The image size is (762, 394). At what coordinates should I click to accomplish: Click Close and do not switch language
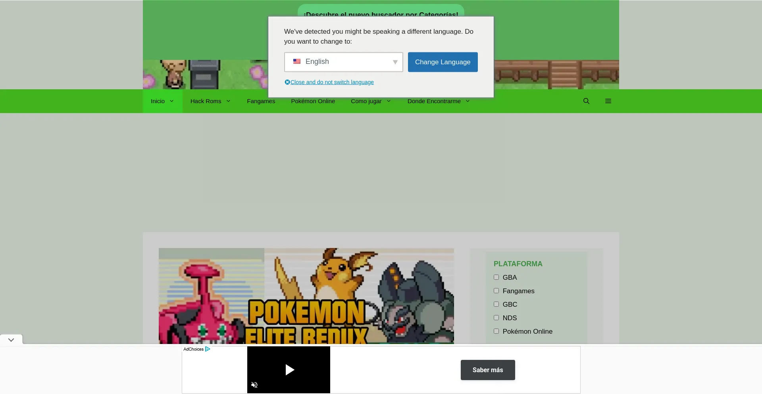pyautogui.click(x=332, y=82)
